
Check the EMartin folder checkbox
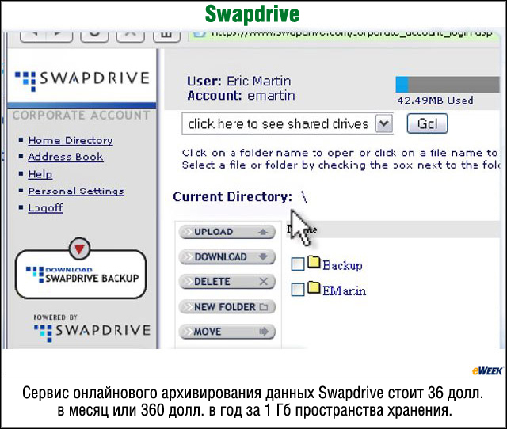[x=298, y=290]
